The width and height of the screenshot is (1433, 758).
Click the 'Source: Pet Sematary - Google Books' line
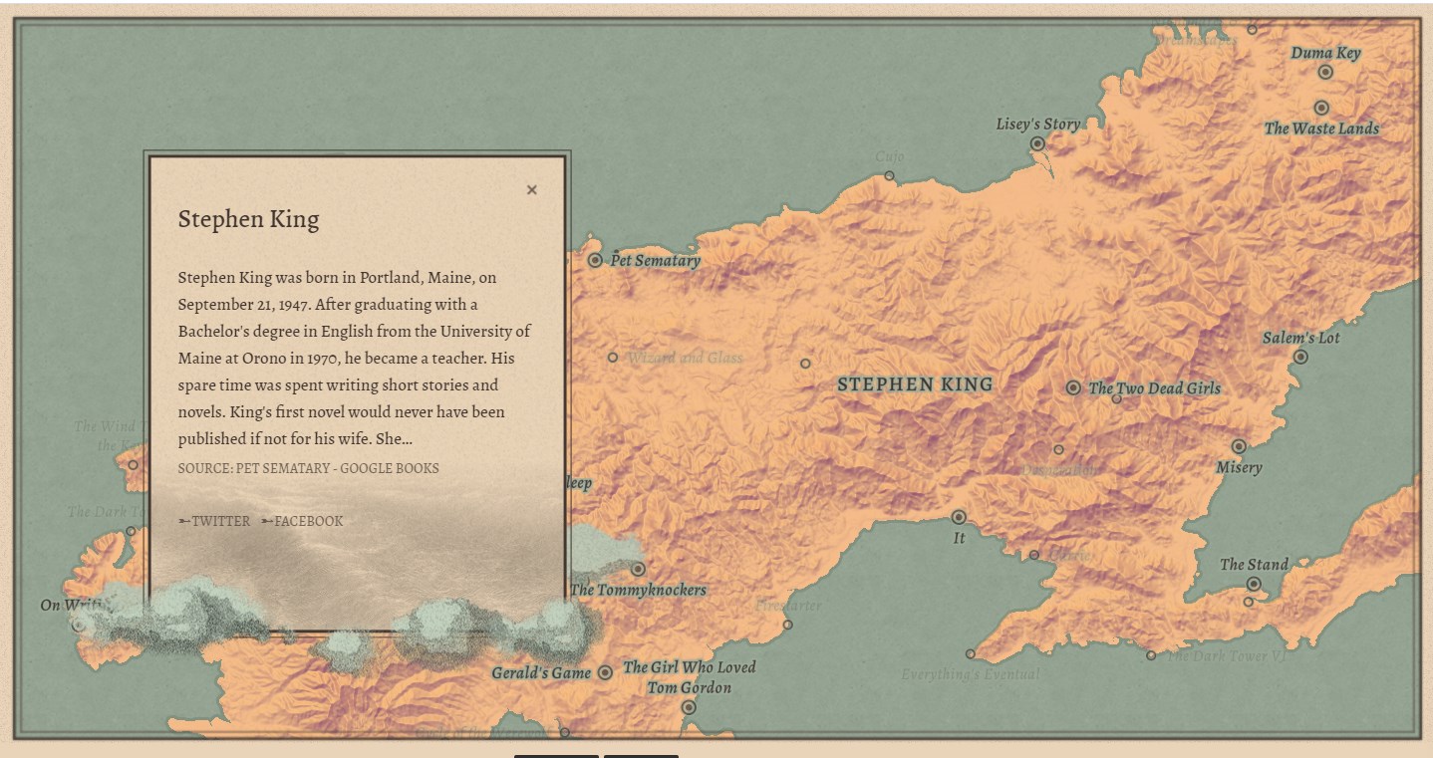(308, 468)
